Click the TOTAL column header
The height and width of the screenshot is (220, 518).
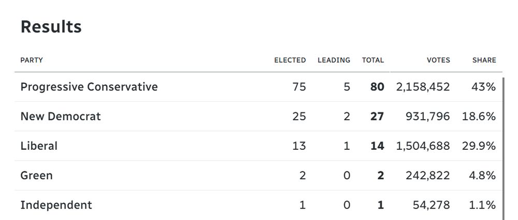[x=373, y=60]
